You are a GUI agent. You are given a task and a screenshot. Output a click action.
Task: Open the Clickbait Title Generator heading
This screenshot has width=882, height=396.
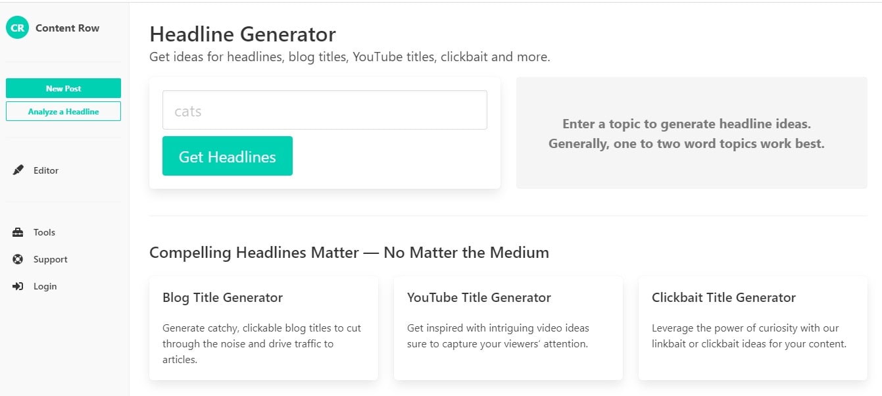coord(723,297)
